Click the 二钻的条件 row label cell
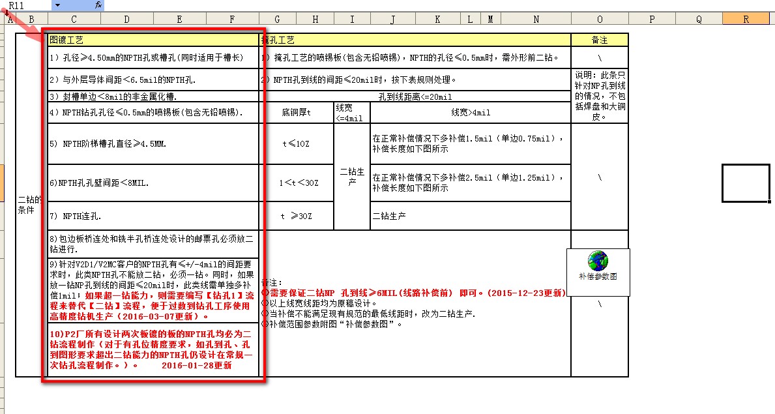Screen dimensions: 775x414 (31, 205)
